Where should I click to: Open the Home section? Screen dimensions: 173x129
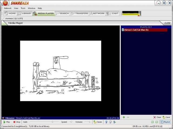pyautogui.click(x=10, y=13)
